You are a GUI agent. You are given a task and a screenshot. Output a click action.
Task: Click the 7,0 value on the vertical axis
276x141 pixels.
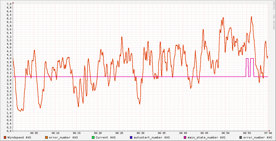[x=9, y=4]
